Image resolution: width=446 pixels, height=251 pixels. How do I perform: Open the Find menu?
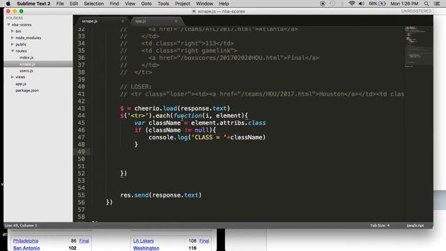click(x=114, y=3)
